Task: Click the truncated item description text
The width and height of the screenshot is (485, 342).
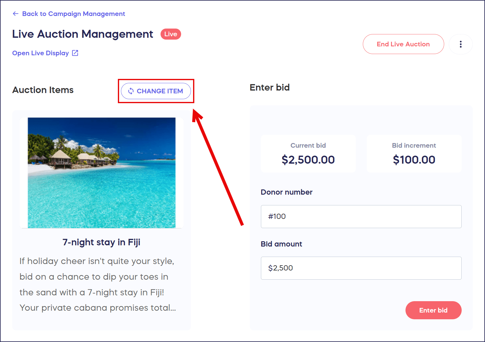Action: [98, 284]
